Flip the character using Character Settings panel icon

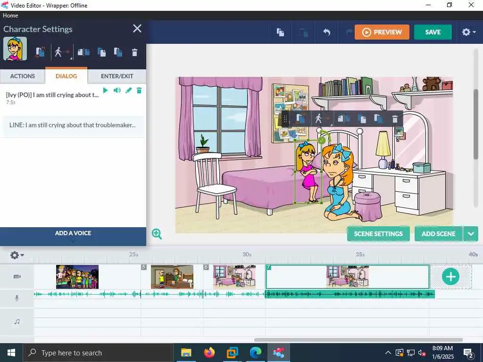pos(83,52)
